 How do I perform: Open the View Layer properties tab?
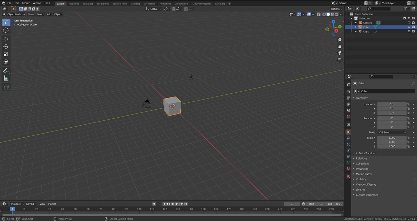pos(348,104)
